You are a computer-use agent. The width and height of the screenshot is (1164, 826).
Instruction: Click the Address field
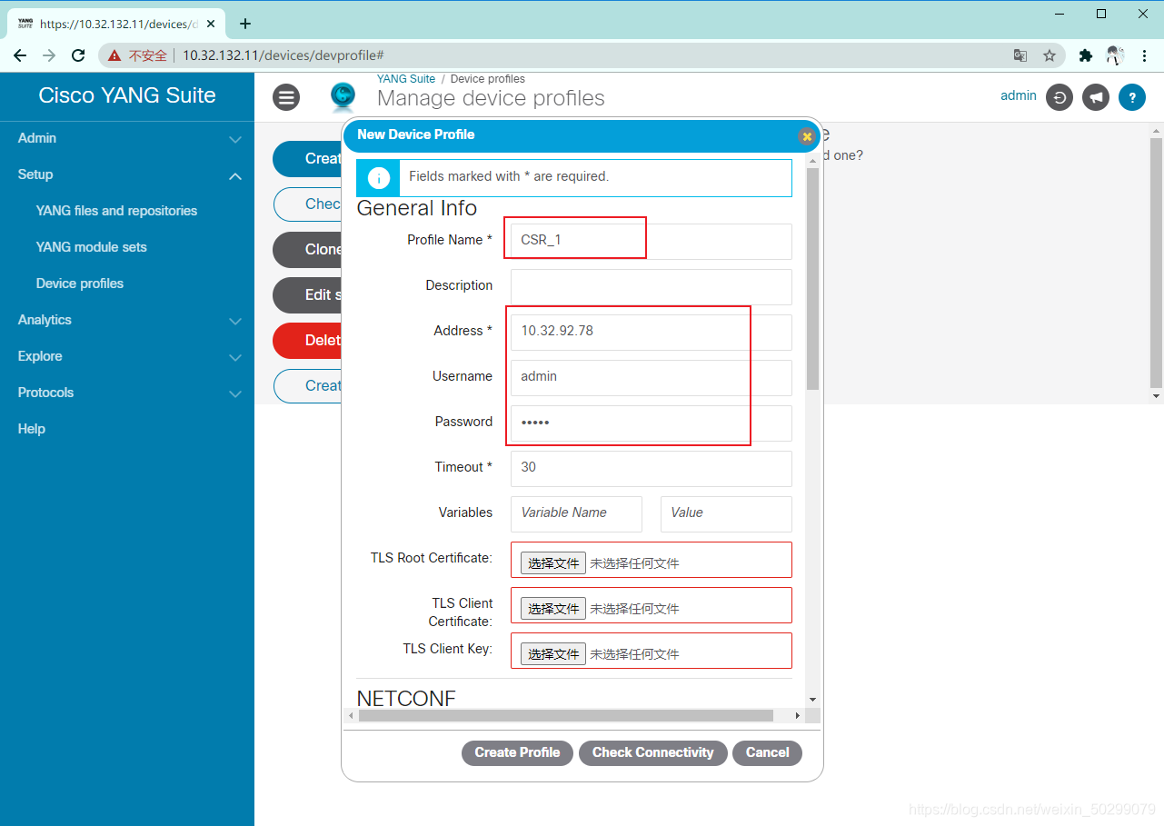(651, 332)
